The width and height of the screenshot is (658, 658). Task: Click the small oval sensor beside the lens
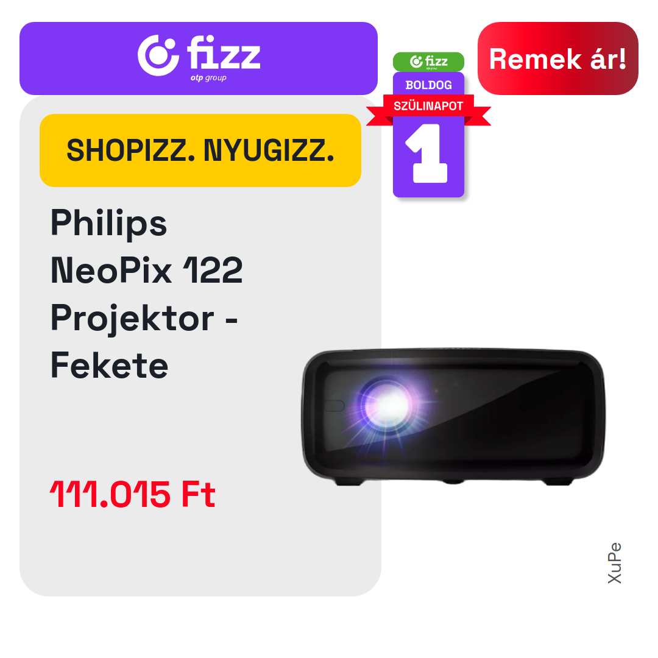[x=334, y=405]
